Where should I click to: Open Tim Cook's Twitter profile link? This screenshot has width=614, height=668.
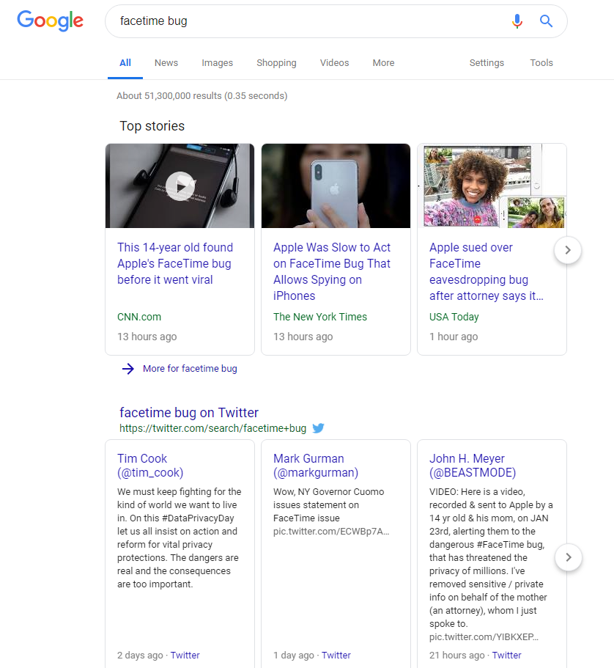[150, 466]
